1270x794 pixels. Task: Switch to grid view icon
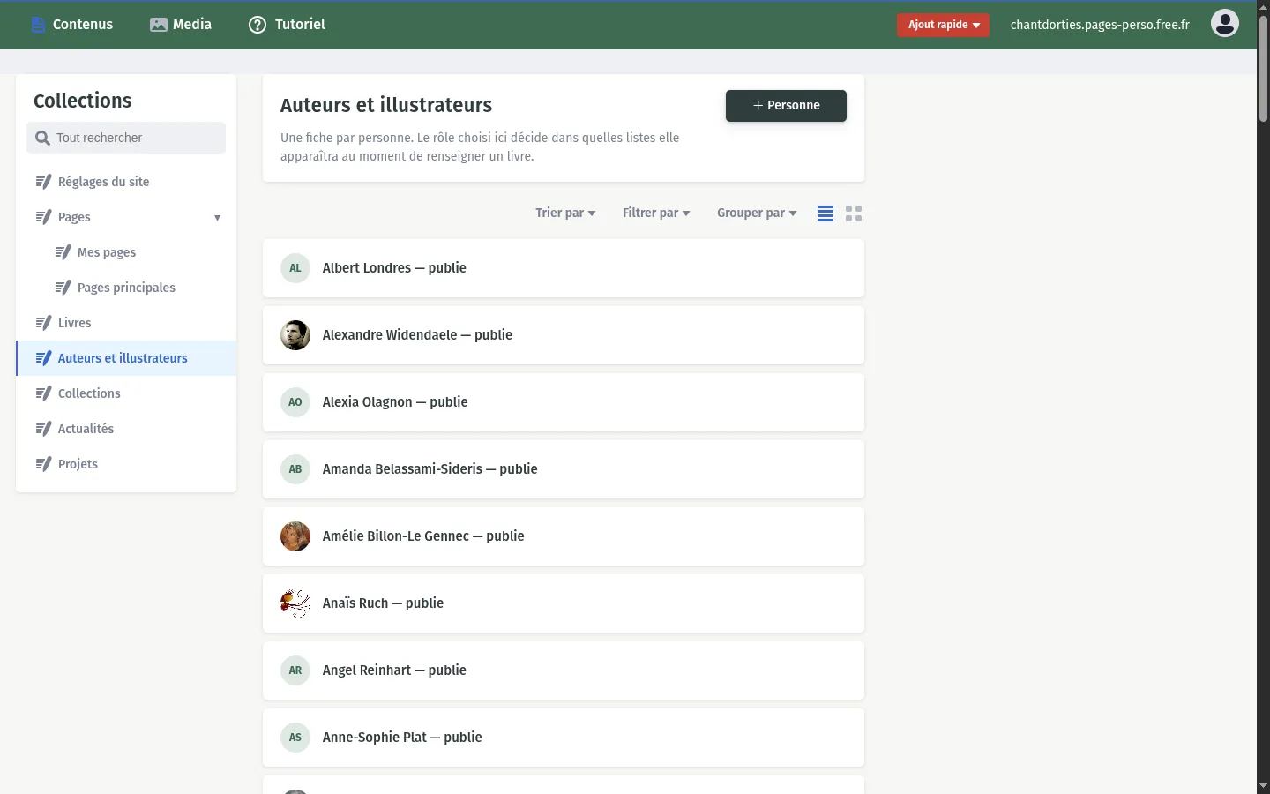(854, 213)
